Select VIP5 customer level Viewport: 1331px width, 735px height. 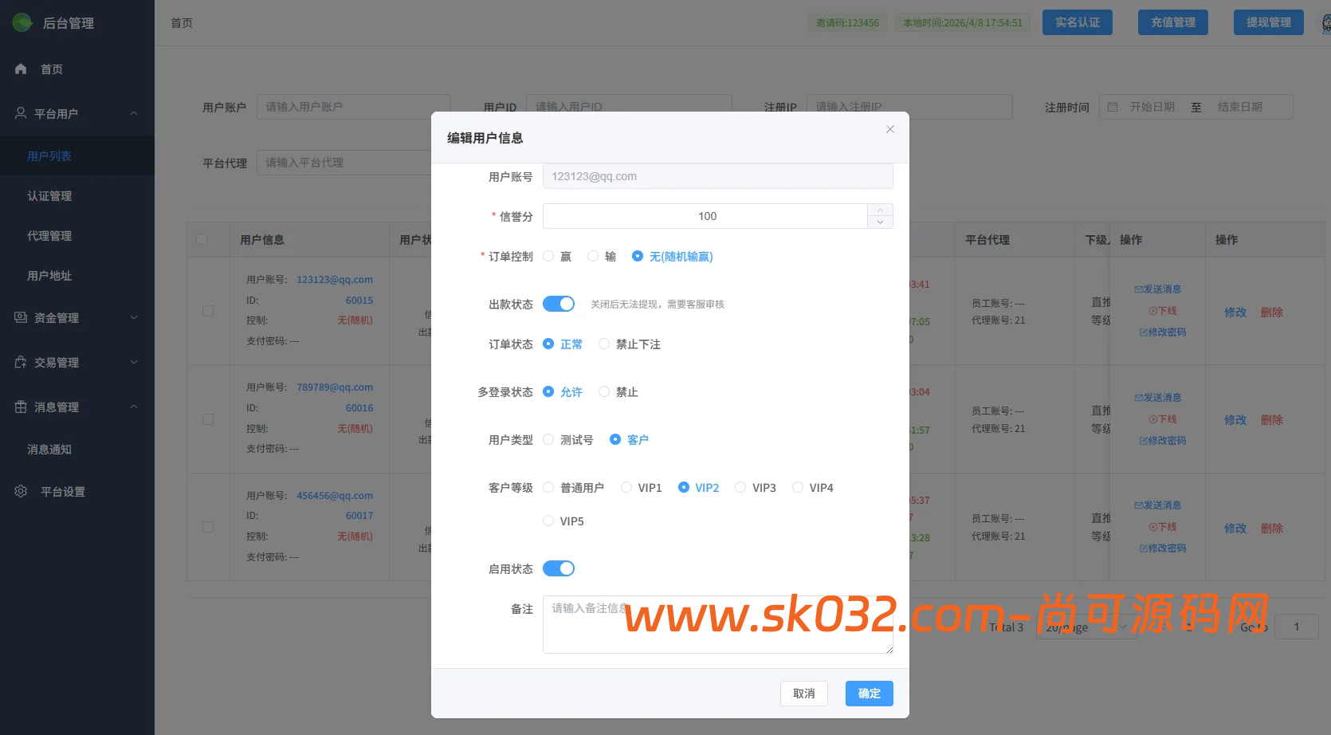[x=563, y=521]
